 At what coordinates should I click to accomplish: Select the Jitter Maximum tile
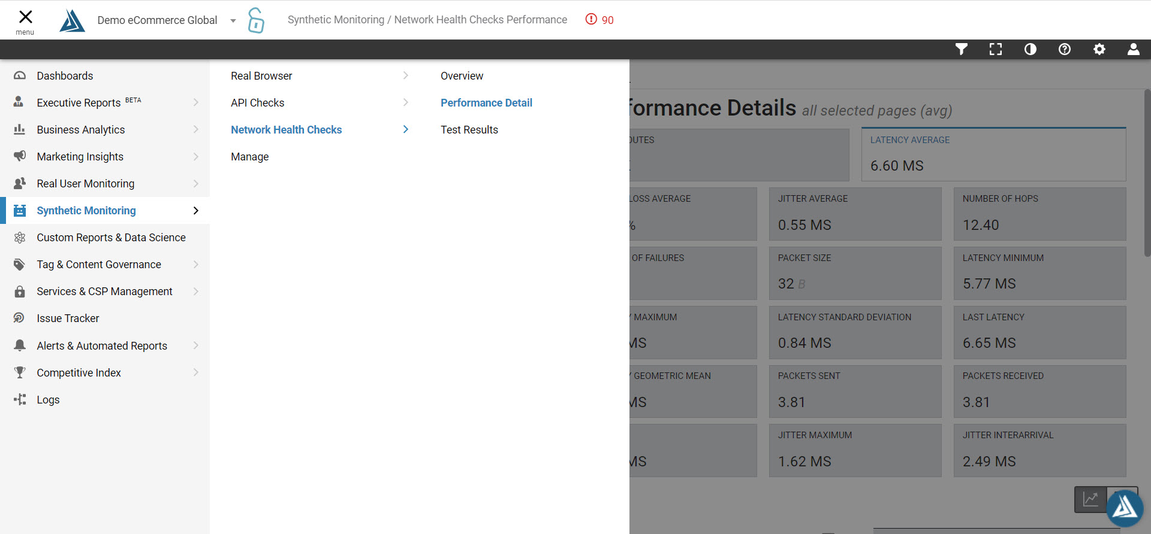click(855, 450)
